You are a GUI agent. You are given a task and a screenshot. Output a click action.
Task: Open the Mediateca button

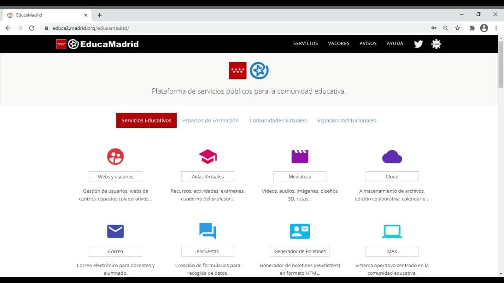pos(300,176)
